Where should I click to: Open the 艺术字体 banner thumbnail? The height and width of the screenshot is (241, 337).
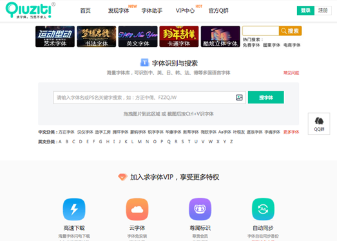[55, 37]
